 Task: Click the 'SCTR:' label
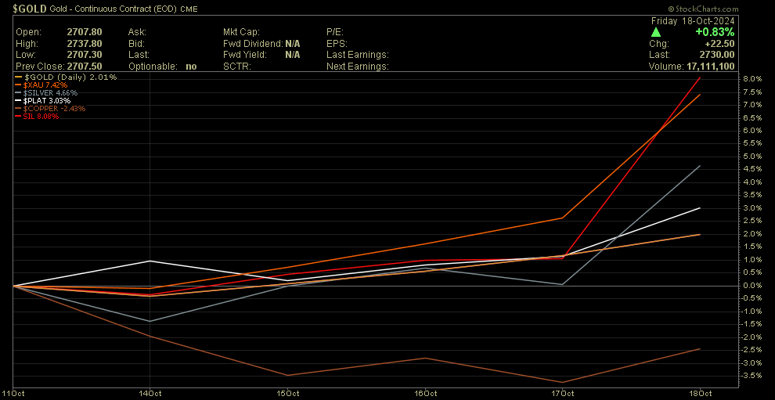(x=237, y=67)
